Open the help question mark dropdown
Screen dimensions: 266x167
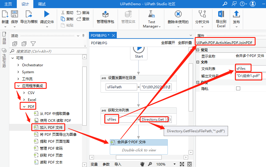click(x=243, y=4)
